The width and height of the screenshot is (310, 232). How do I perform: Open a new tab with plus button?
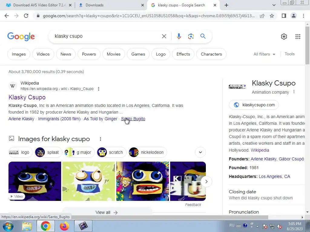tap(226, 5)
